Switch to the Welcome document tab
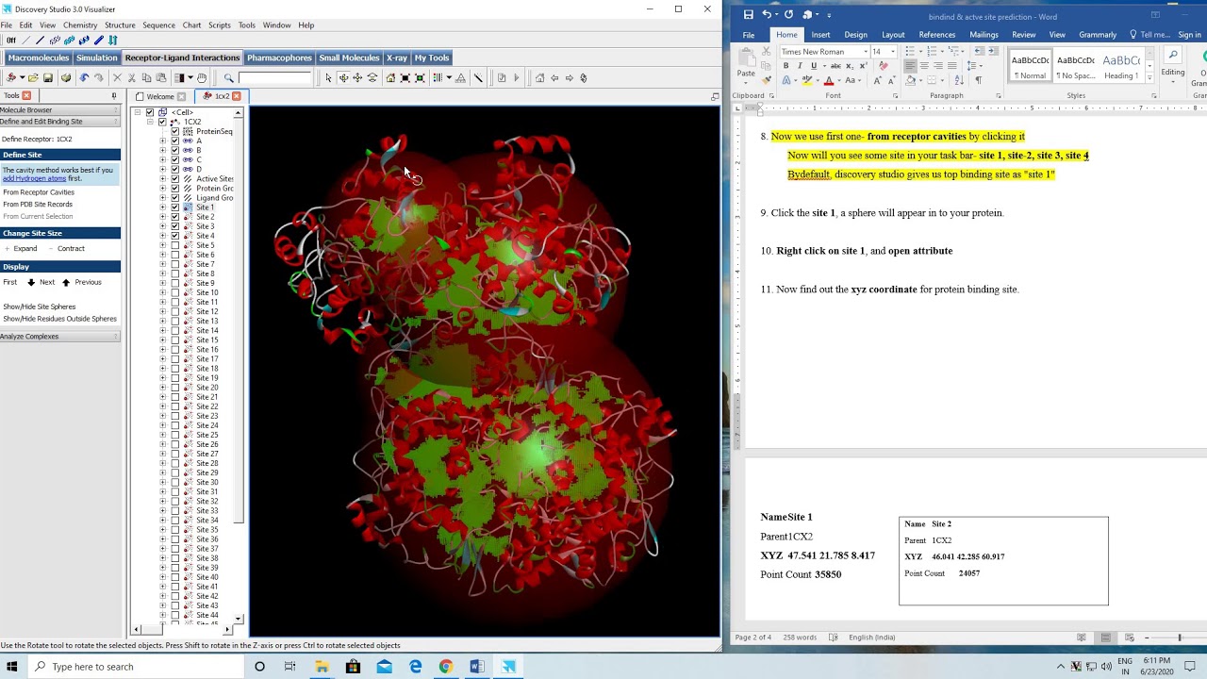This screenshot has width=1207, height=679. [159, 96]
